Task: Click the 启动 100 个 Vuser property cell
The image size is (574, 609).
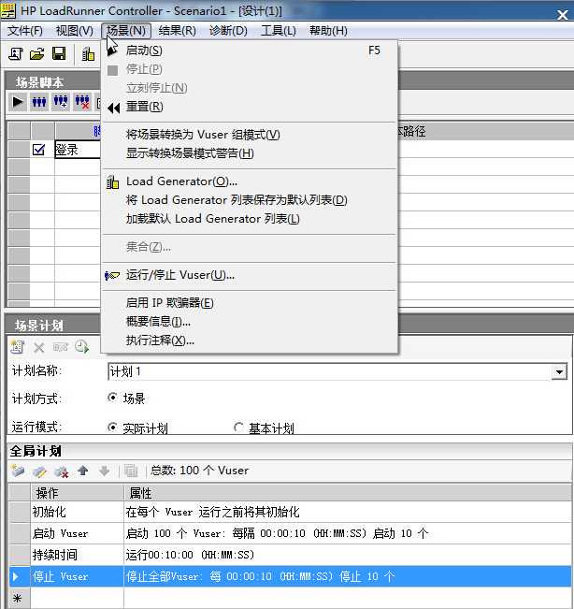Action: tap(348, 533)
